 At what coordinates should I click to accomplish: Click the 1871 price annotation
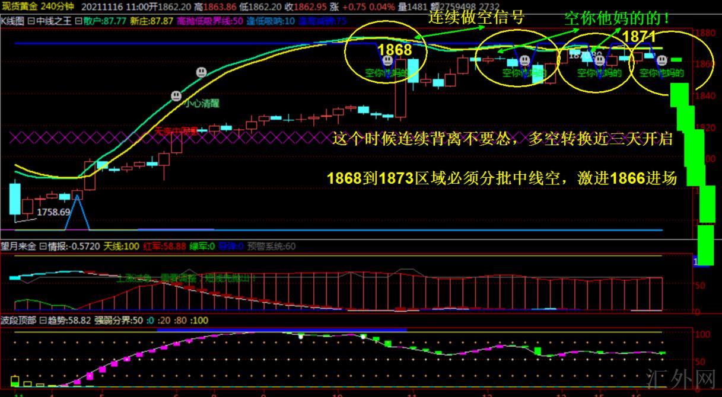[x=638, y=37]
